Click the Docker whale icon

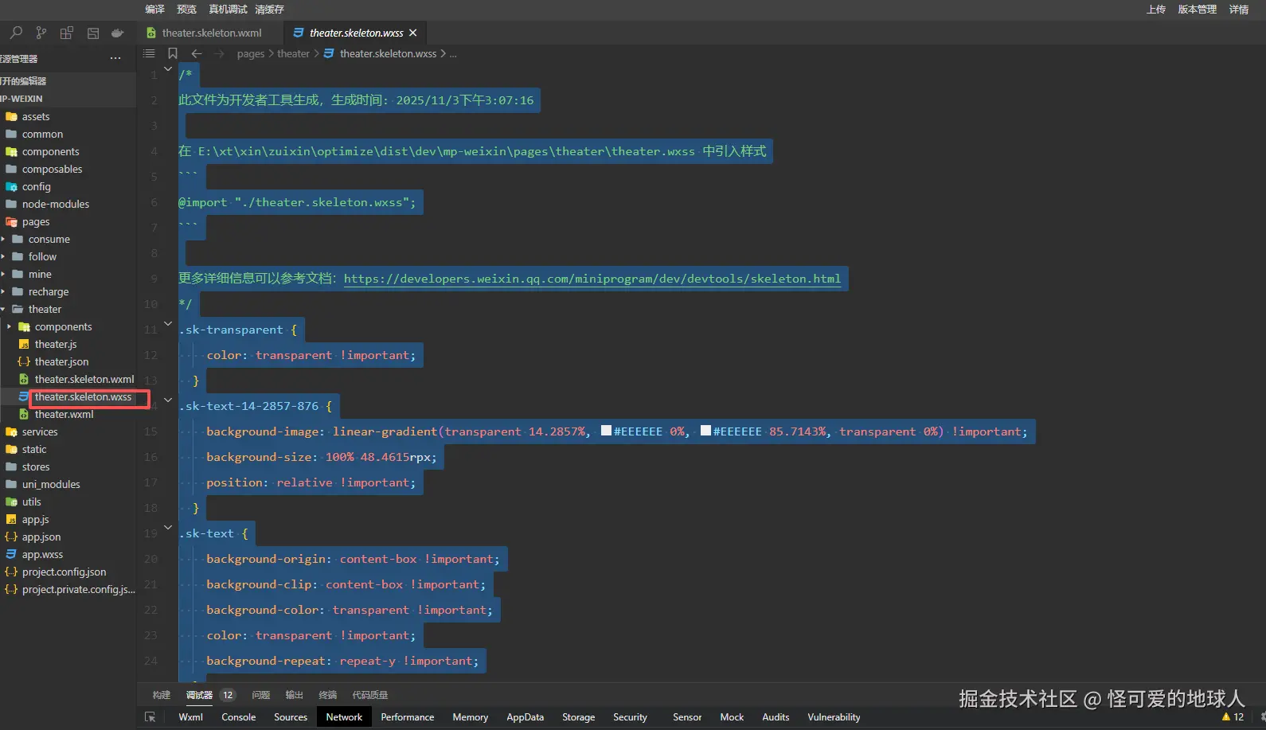pos(118,33)
